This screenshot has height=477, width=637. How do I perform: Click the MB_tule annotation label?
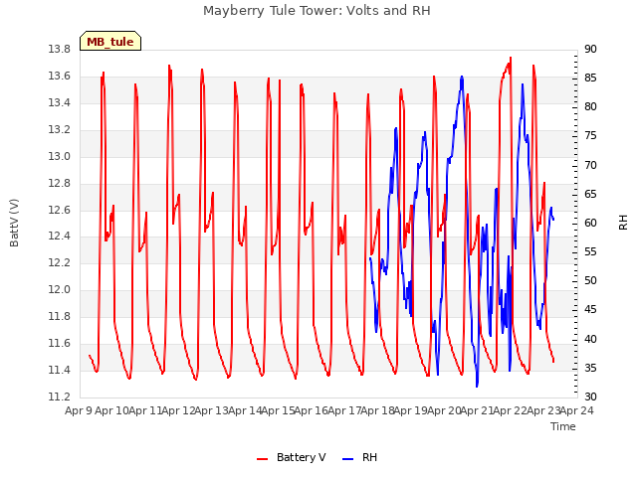click(x=110, y=41)
